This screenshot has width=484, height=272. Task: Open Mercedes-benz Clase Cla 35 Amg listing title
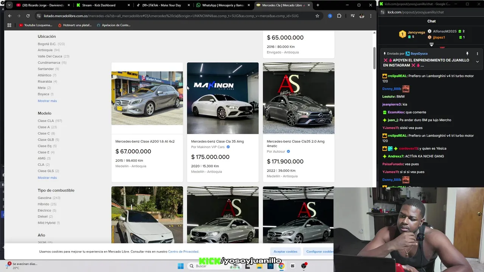[x=217, y=141]
